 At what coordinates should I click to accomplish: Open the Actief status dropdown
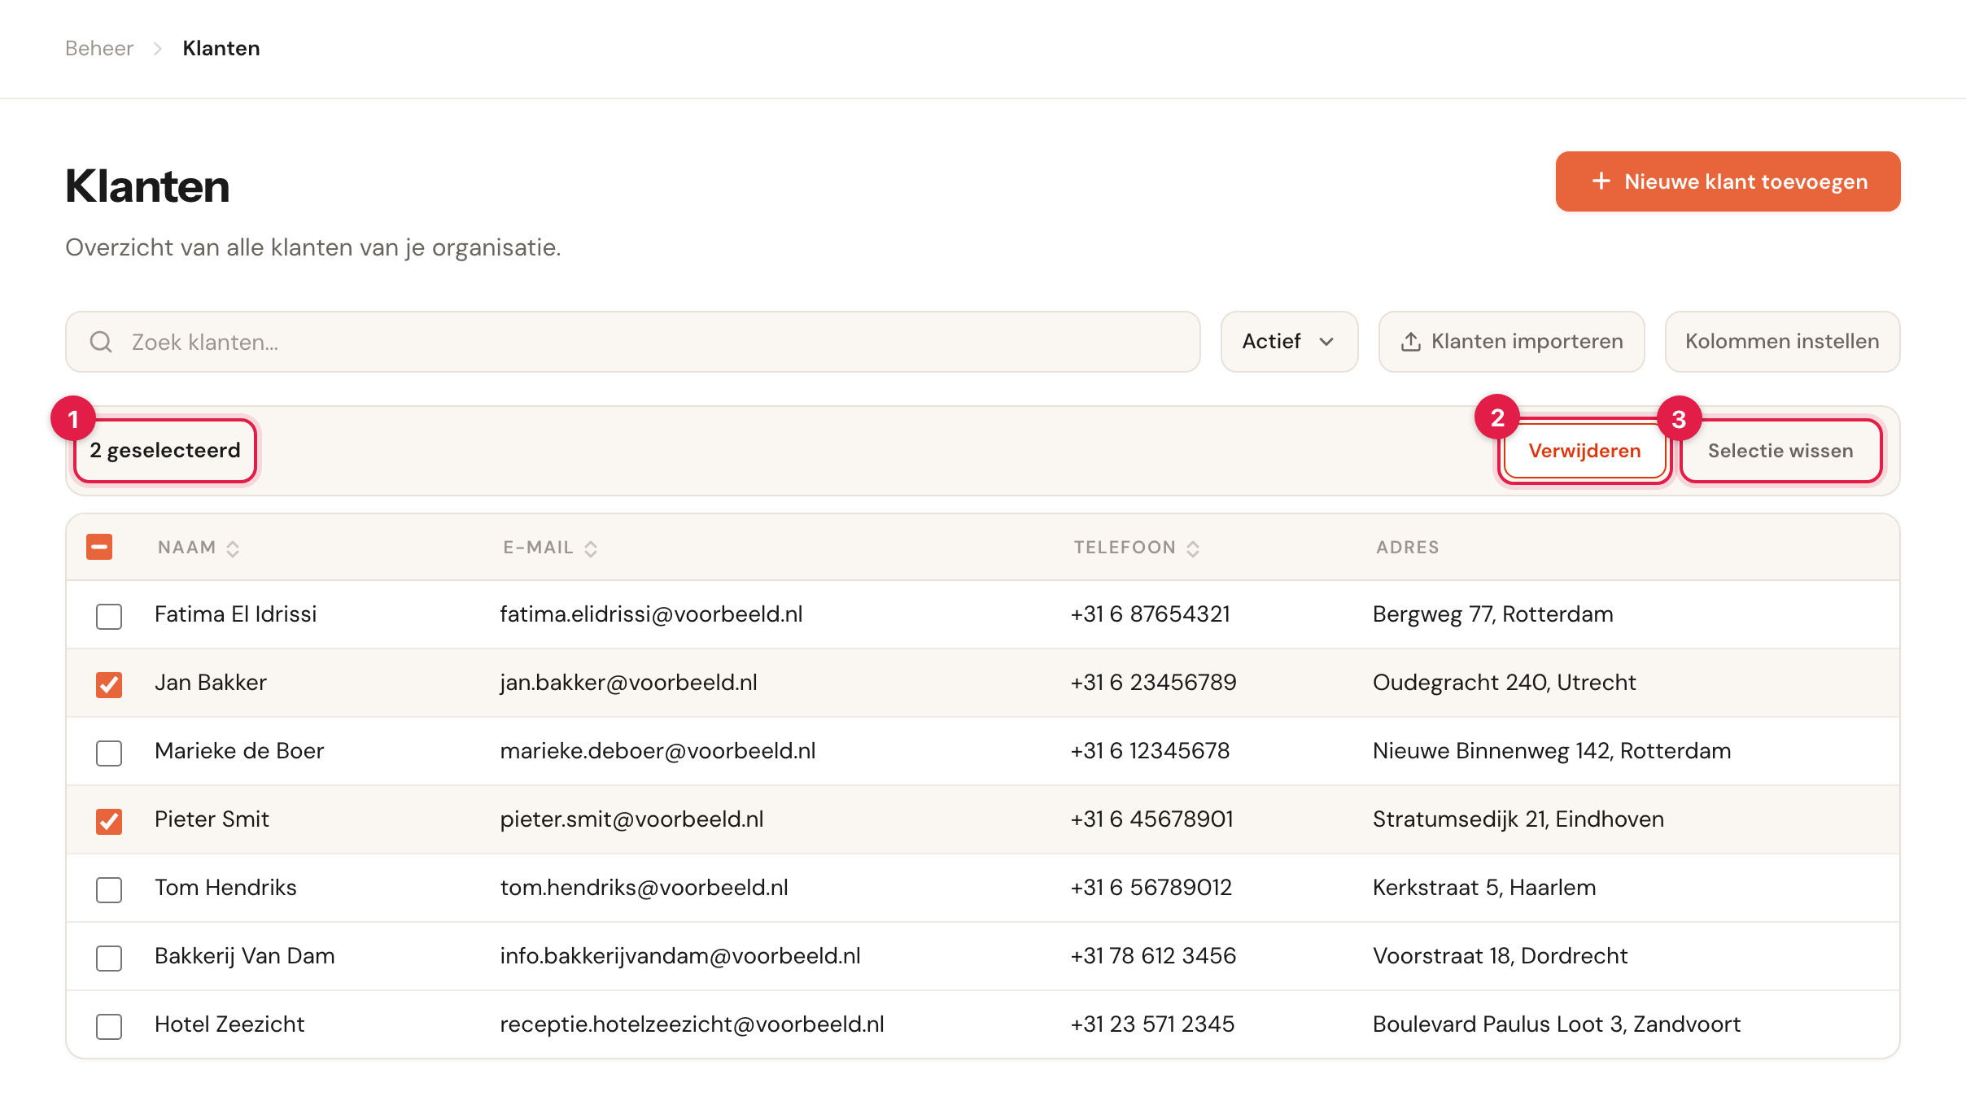point(1289,342)
